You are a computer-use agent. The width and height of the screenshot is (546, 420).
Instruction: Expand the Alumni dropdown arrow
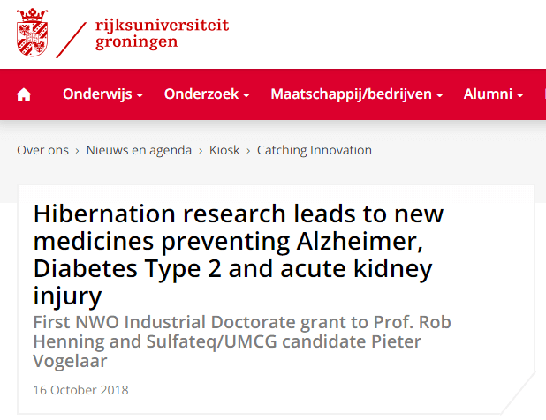519,95
